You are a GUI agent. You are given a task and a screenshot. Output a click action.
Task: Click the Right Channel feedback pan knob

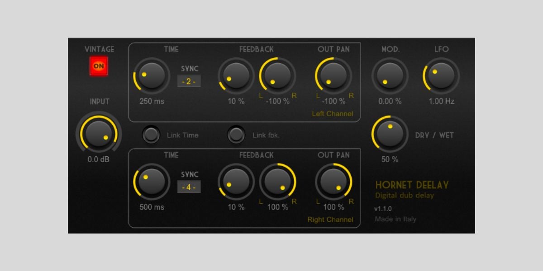pyautogui.click(x=277, y=182)
